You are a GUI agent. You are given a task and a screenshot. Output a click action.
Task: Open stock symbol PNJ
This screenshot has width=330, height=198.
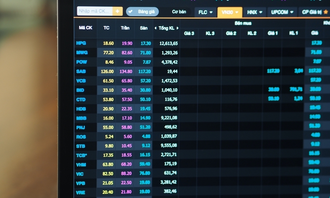81,128
